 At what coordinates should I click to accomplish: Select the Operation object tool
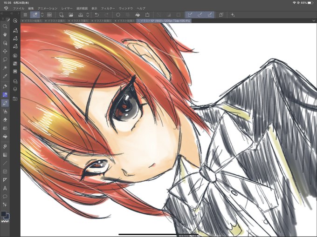5,43
